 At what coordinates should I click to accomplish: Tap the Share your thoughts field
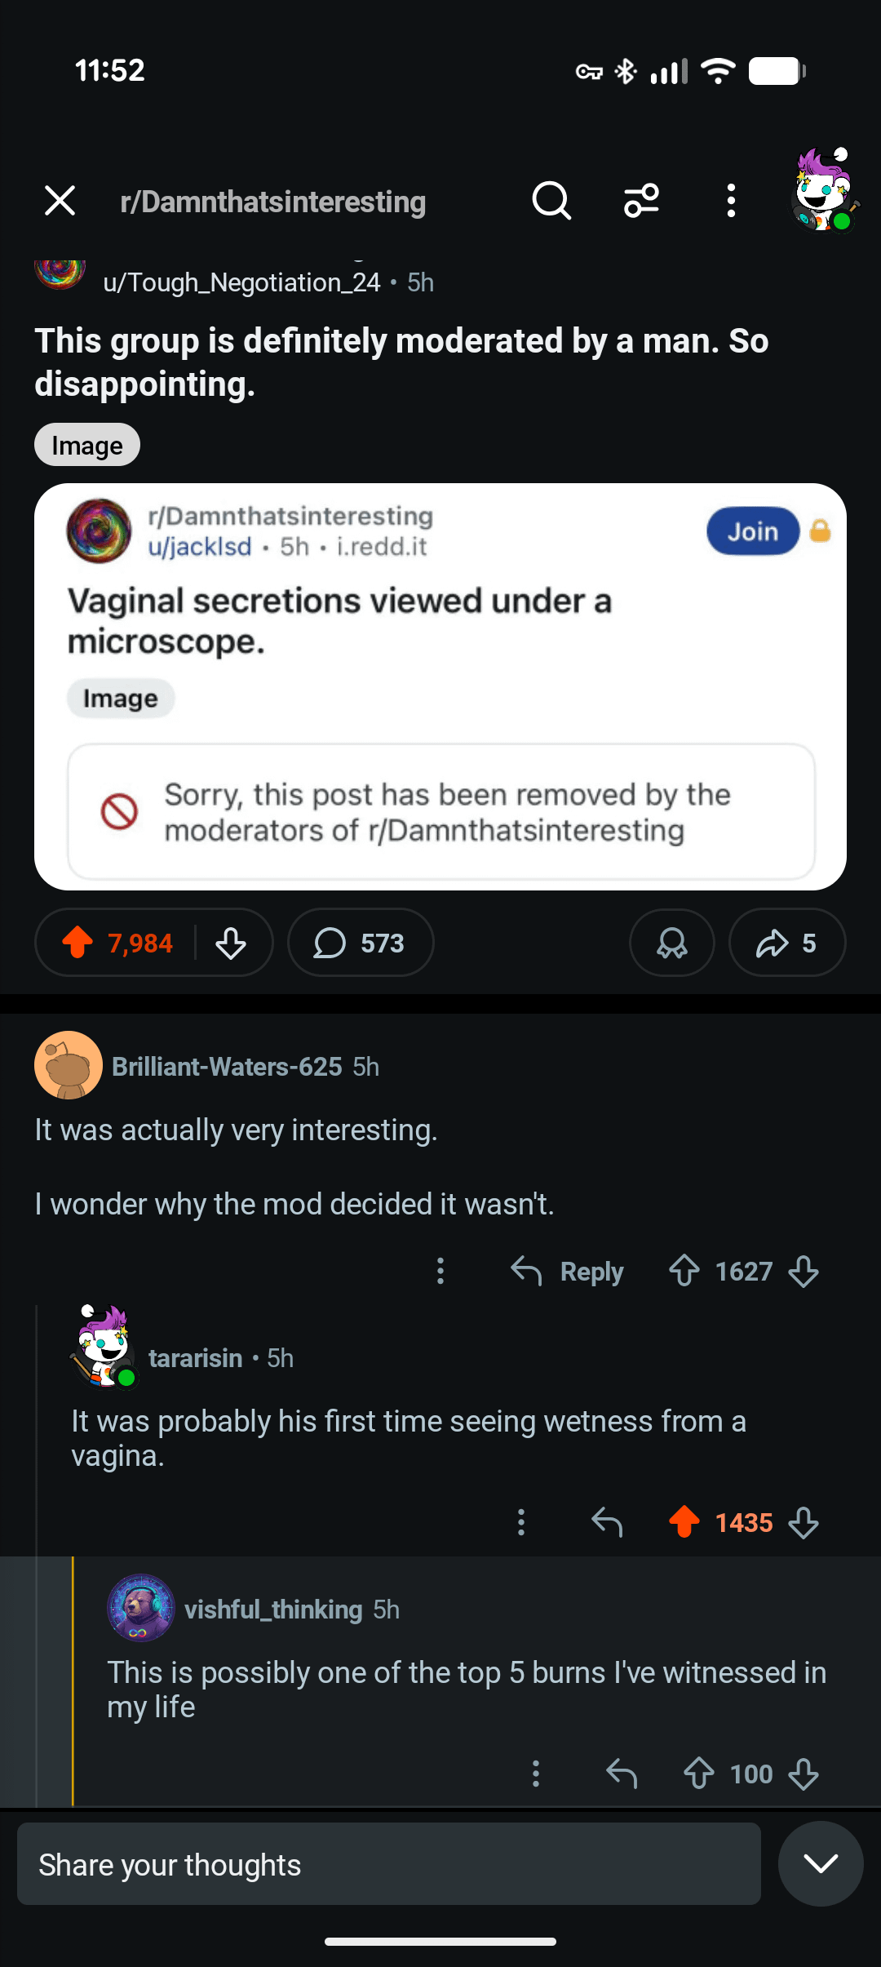pyautogui.click(x=389, y=1864)
